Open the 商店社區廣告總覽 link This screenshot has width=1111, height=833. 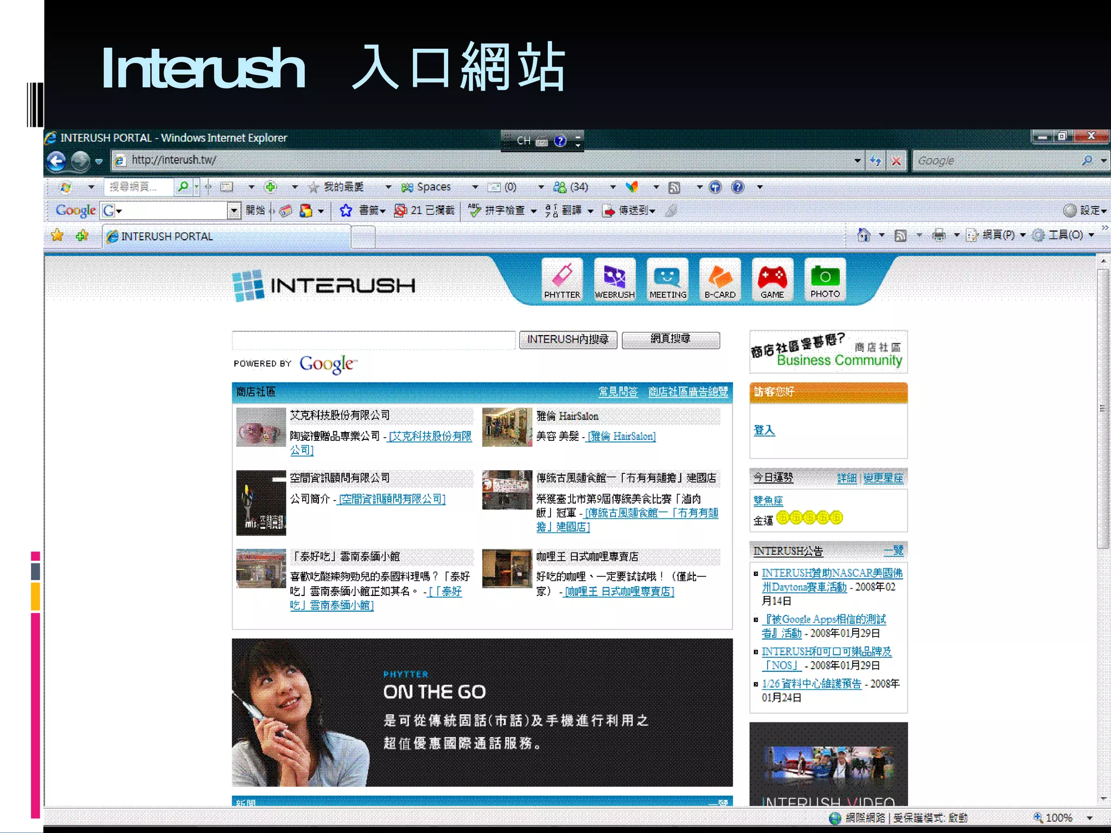688,392
